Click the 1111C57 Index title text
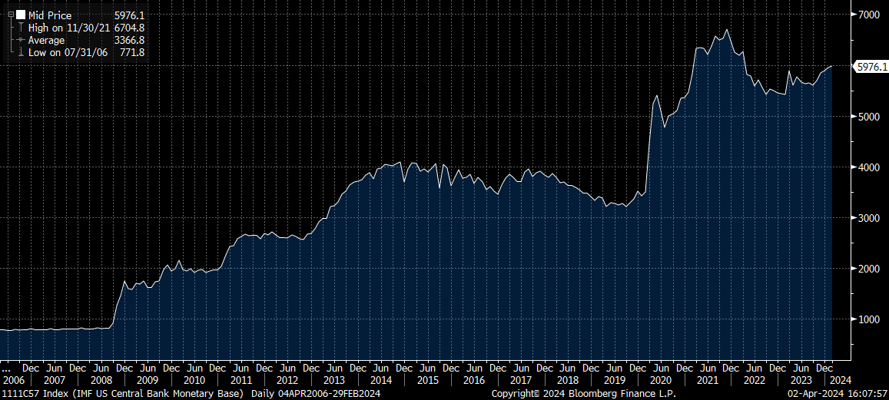The height and width of the screenshot is (400, 889). pos(30,394)
